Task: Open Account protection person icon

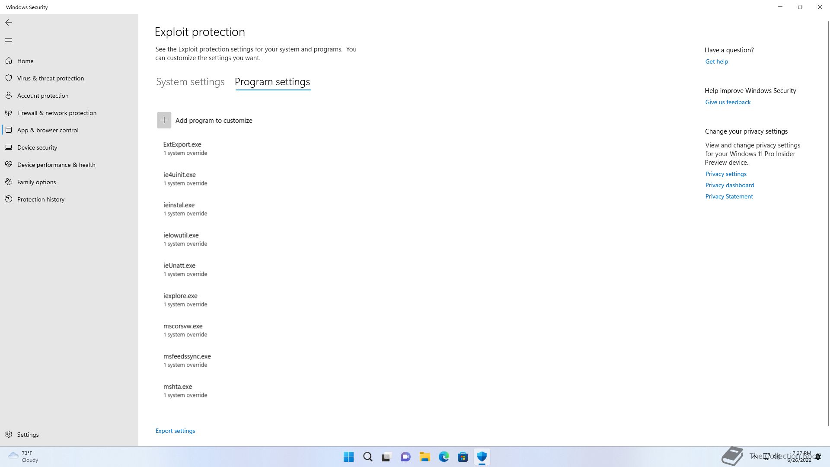Action: pyautogui.click(x=9, y=96)
